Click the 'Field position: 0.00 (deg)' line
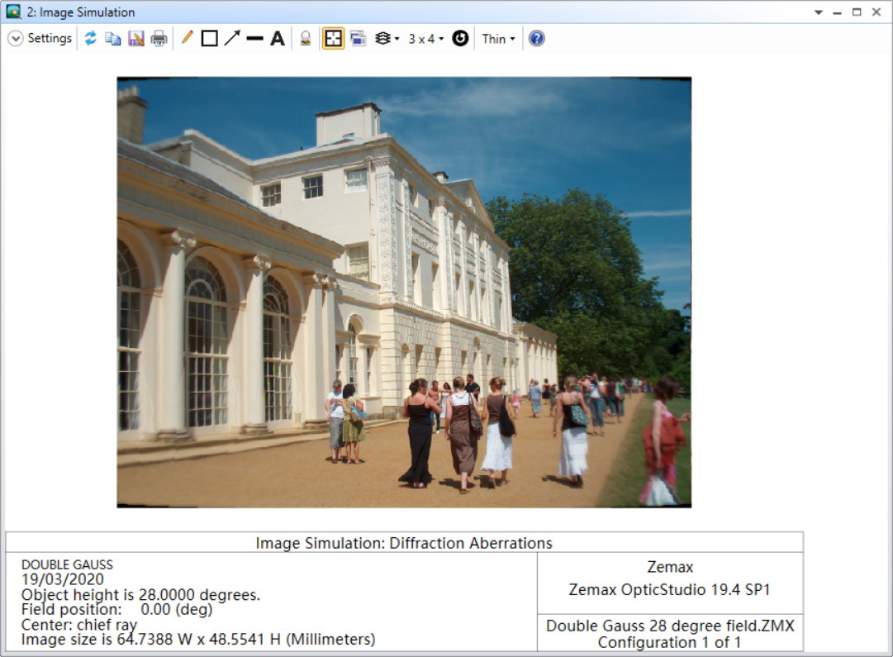893x657 pixels. (x=116, y=610)
